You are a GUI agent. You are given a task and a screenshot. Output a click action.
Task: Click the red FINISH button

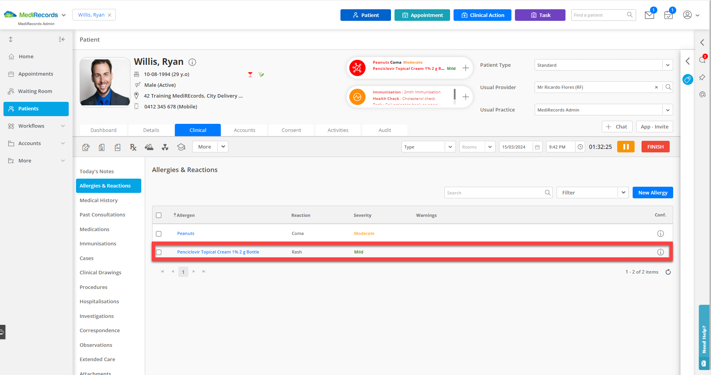click(655, 147)
